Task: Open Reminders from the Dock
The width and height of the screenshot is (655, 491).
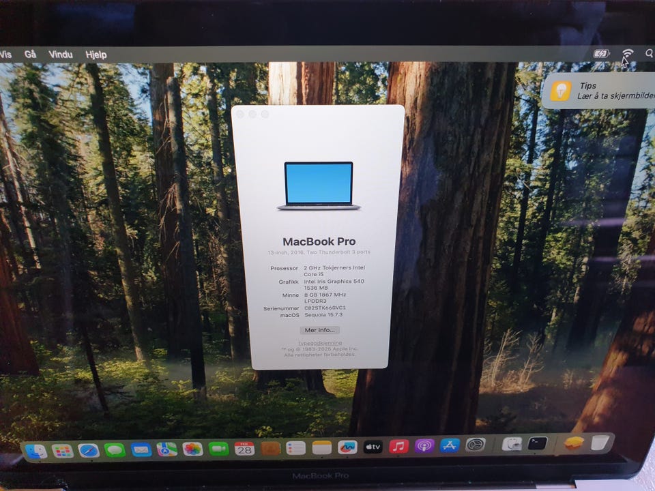Action: click(x=295, y=449)
